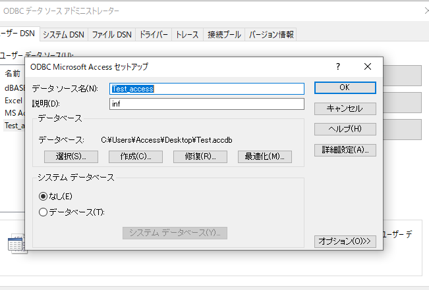Switch to the システム DSN tab

(x=63, y=35)
